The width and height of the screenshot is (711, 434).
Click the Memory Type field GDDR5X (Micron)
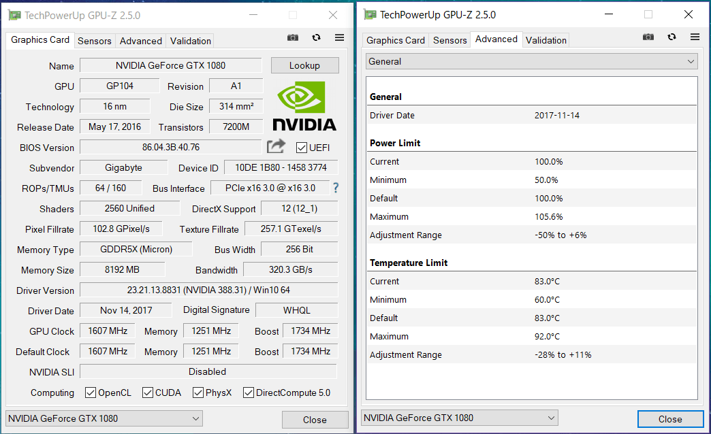[136, 249]
